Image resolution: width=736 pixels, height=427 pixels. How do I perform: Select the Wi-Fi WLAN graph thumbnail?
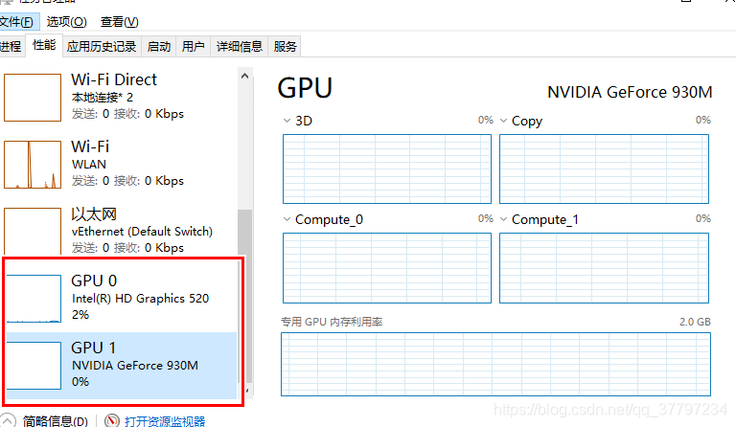tap(33, 165)
